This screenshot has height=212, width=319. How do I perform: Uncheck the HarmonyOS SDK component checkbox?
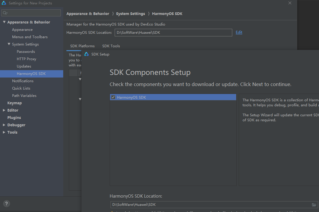113,97
